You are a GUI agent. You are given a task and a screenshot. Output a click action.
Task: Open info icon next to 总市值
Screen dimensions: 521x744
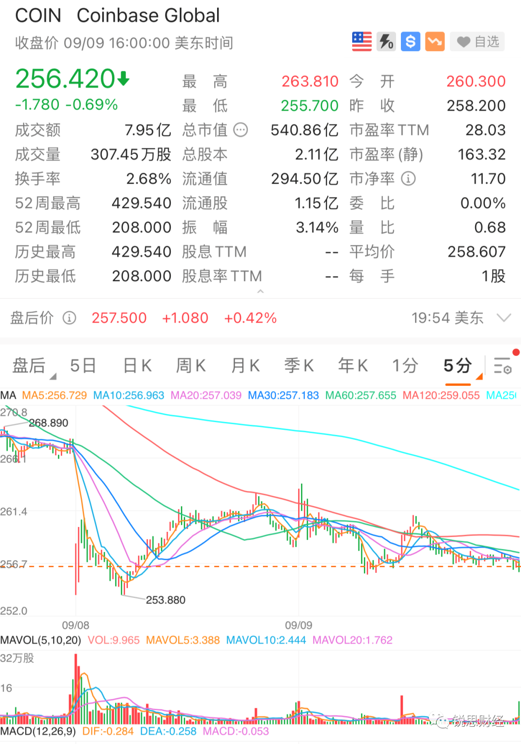241,130
